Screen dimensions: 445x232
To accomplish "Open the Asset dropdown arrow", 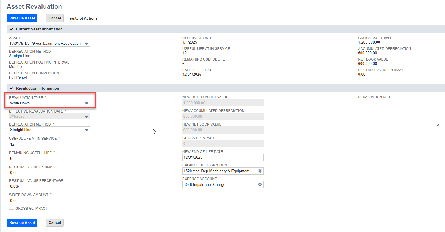I will [x=86, y=43].
